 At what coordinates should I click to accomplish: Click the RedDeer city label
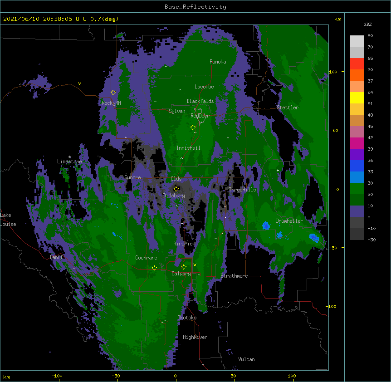coord(200,116)
